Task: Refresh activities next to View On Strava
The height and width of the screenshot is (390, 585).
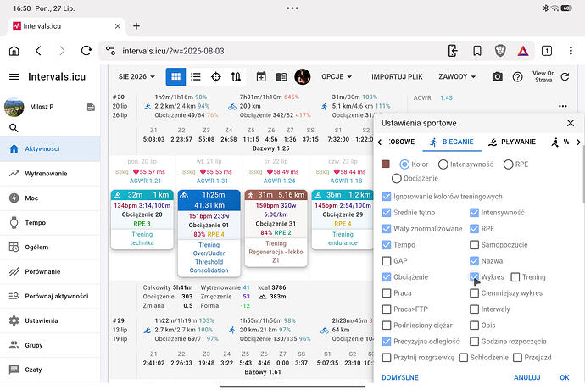Action: (x=565, y=76)
